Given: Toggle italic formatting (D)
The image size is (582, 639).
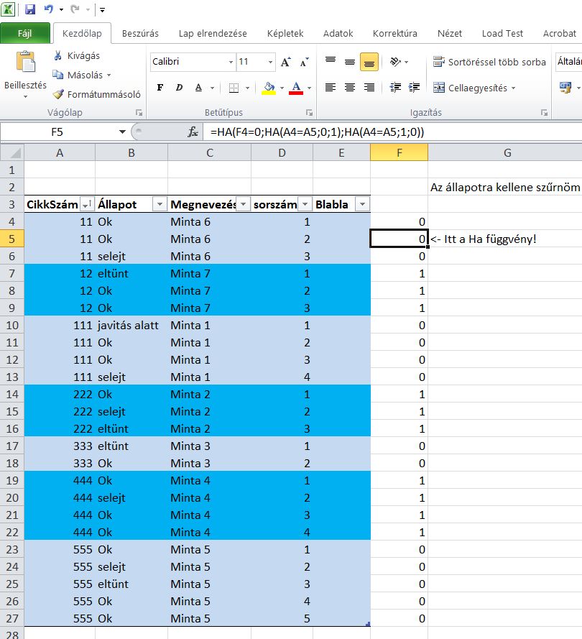Looking at the screenshot, I should tap(179, 88).
